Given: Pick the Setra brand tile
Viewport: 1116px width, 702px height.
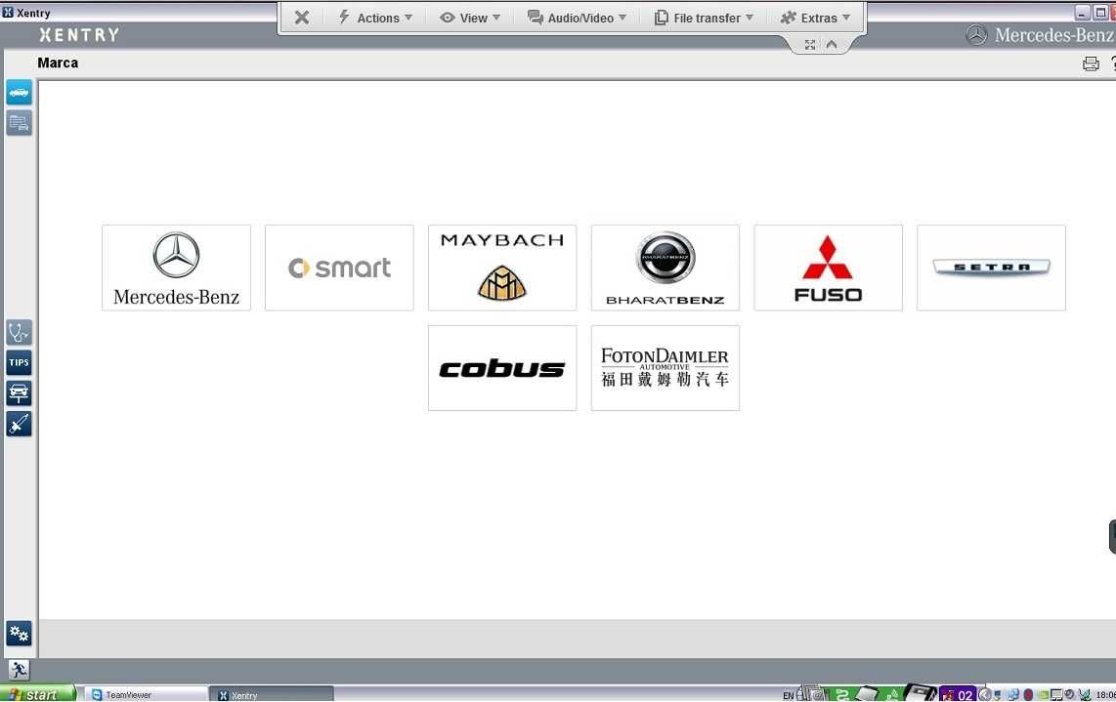Looking at the screenshot, I should [992, 268].
